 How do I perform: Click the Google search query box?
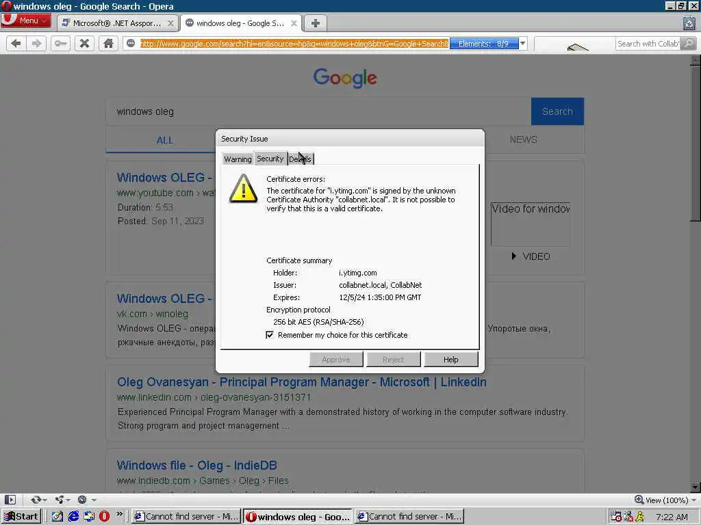318,111
